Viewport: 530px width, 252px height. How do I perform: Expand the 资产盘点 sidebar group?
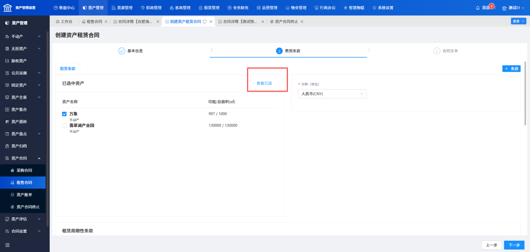[x=23, y=134]
